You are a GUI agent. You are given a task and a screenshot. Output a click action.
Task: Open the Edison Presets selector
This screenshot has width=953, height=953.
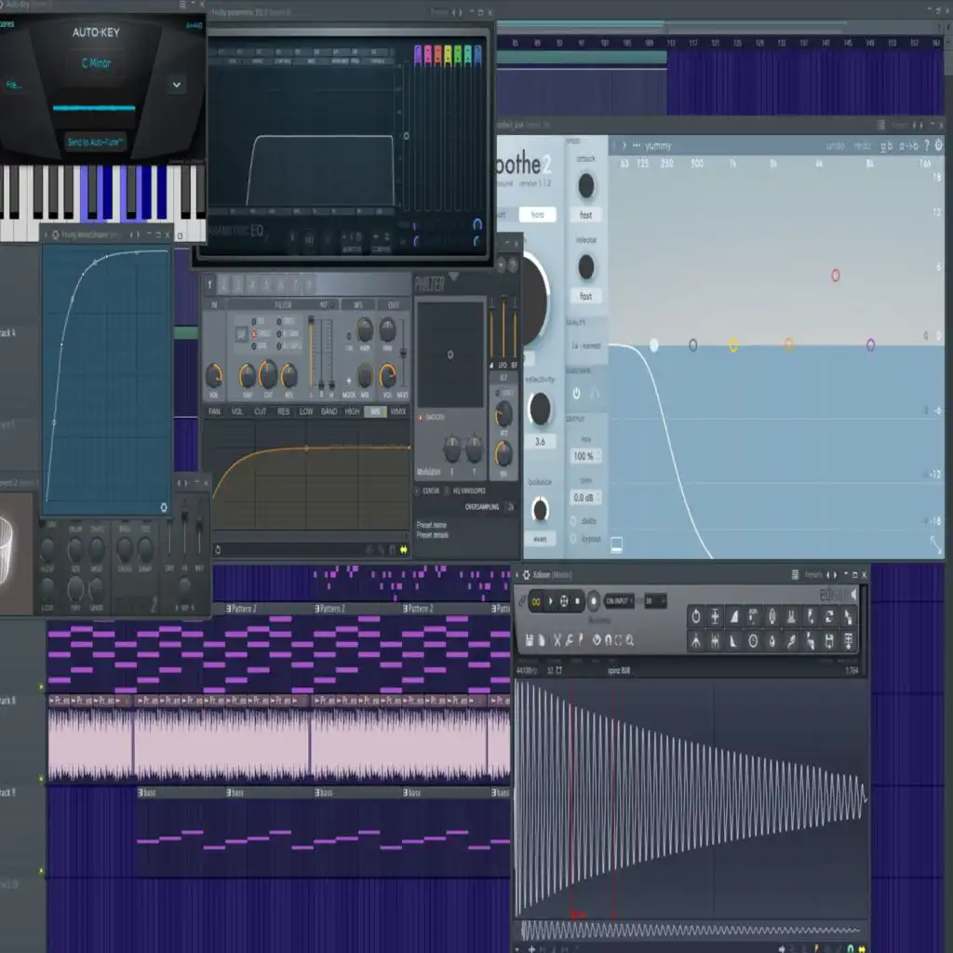(x=812, y=575)
